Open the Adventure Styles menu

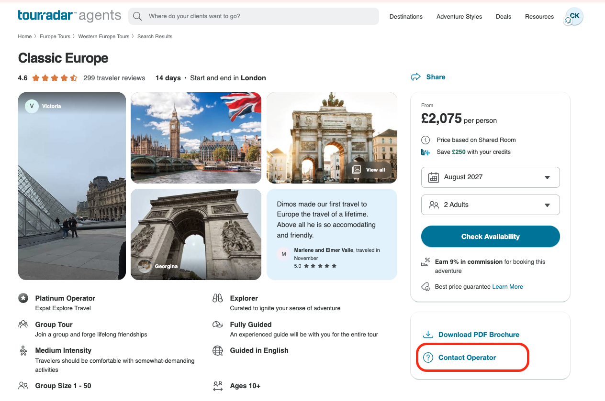tap(459, 17)
